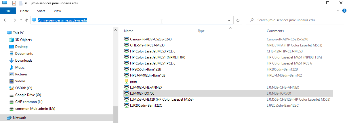The height and width of the screenshot is (123, 347).
Task: Click the Google Drive (G:) drive icon
Action: (x=12, y=95)
